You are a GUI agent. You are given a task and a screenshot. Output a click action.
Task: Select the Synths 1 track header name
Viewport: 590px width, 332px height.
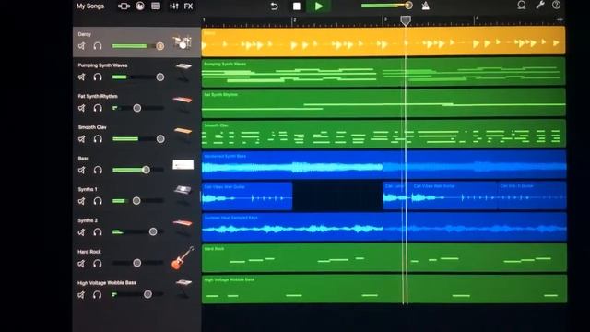coord(88,189)
